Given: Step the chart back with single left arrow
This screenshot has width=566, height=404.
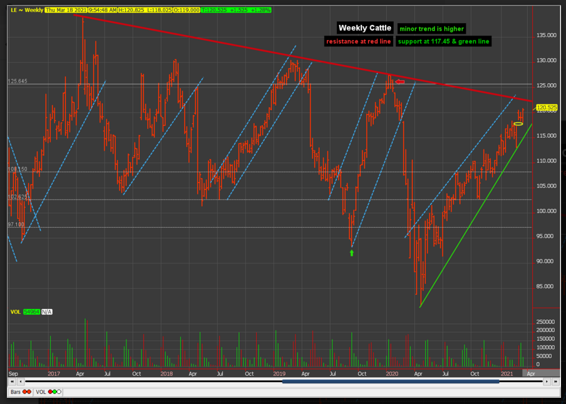Looking at the screenshot, I should pyautogui.click(x=21, y=381).
